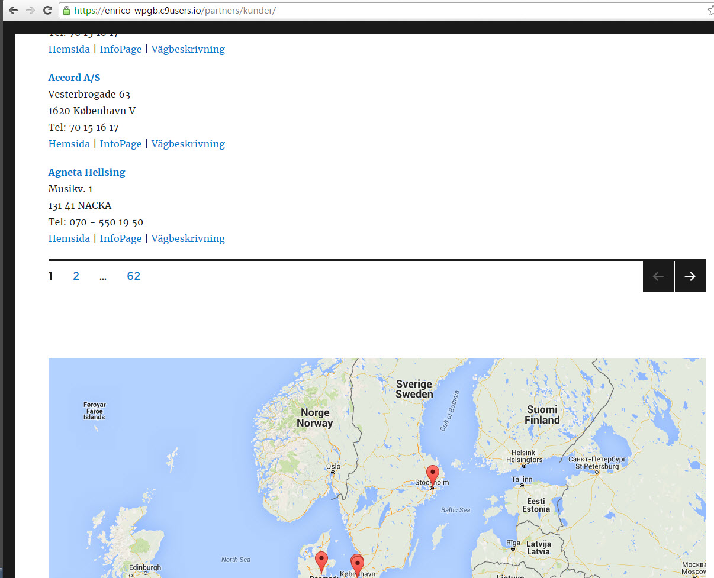The height and width of the screenshot is (578, 714).
Task: Select address text Musikv. 1
Action: click(x=70, y=189)
